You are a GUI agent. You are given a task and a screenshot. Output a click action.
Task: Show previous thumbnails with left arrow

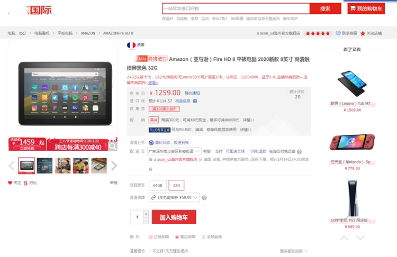point(12,166)
